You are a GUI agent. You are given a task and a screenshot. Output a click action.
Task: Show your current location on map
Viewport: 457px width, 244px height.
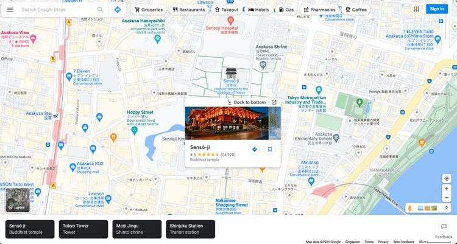point(446,178)
